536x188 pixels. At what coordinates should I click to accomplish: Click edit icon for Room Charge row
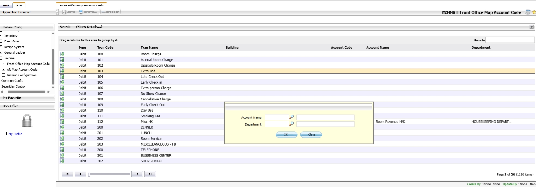click(62, 54)
